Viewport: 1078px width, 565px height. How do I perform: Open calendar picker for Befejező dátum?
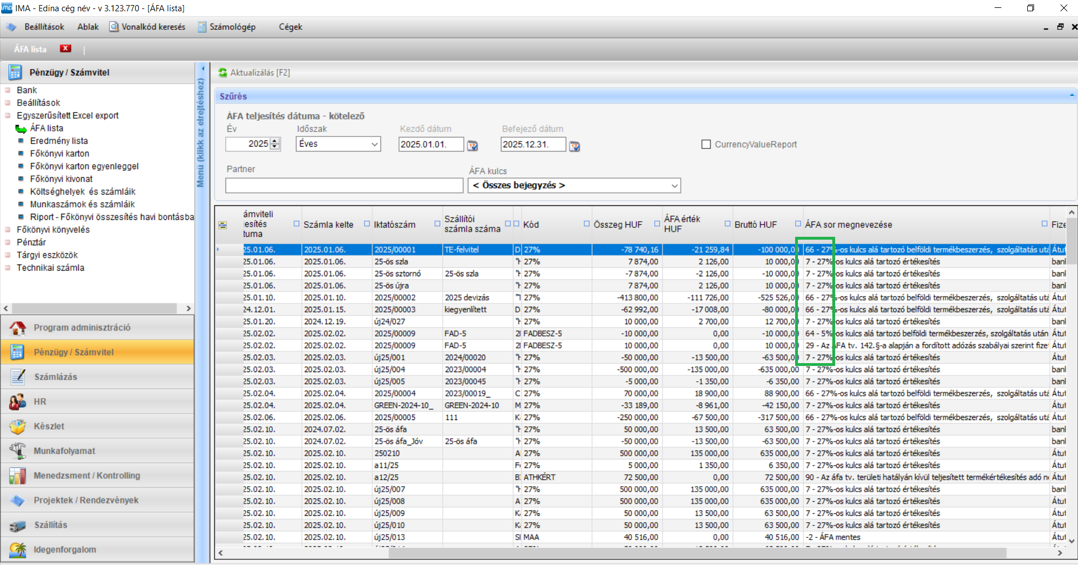574,145
